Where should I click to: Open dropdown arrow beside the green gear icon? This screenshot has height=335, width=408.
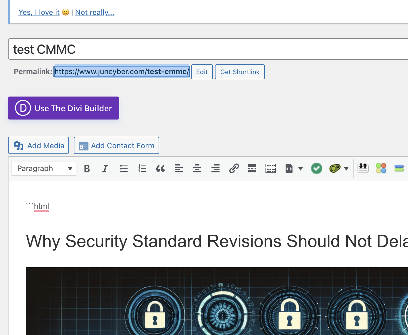pos(346,169)
